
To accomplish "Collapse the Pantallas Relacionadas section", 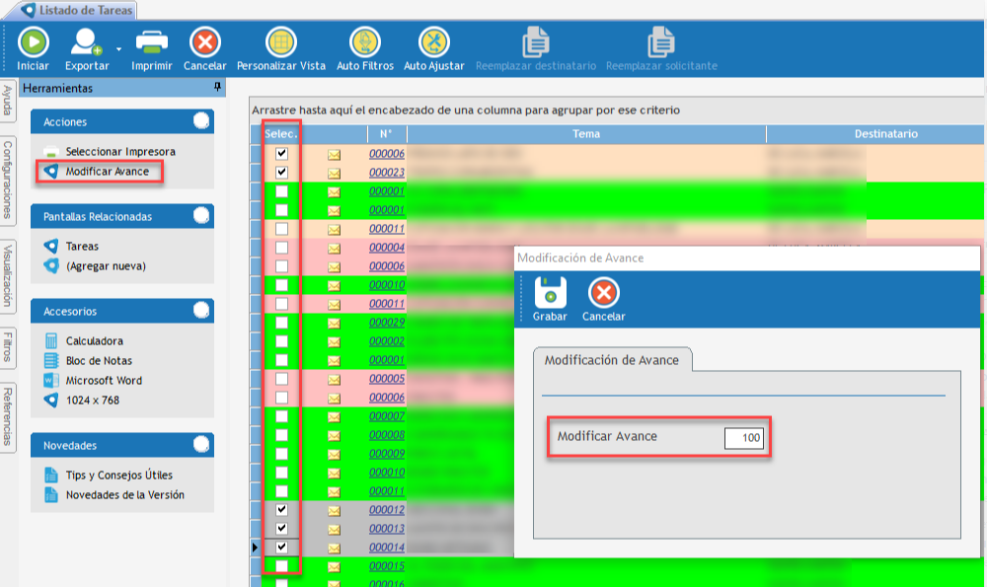I will click(x=201, y=216).
